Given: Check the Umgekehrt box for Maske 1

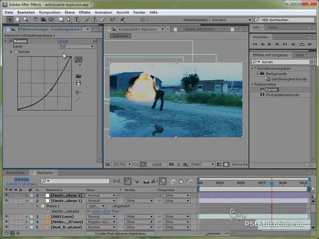Looking at the screenshot, I should click(109, 206).
